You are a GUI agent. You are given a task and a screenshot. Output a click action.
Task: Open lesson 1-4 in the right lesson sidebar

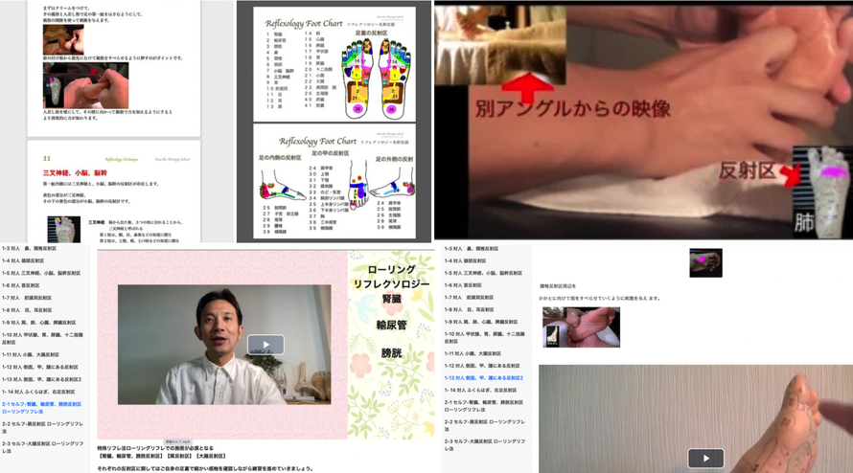(466, 261)
